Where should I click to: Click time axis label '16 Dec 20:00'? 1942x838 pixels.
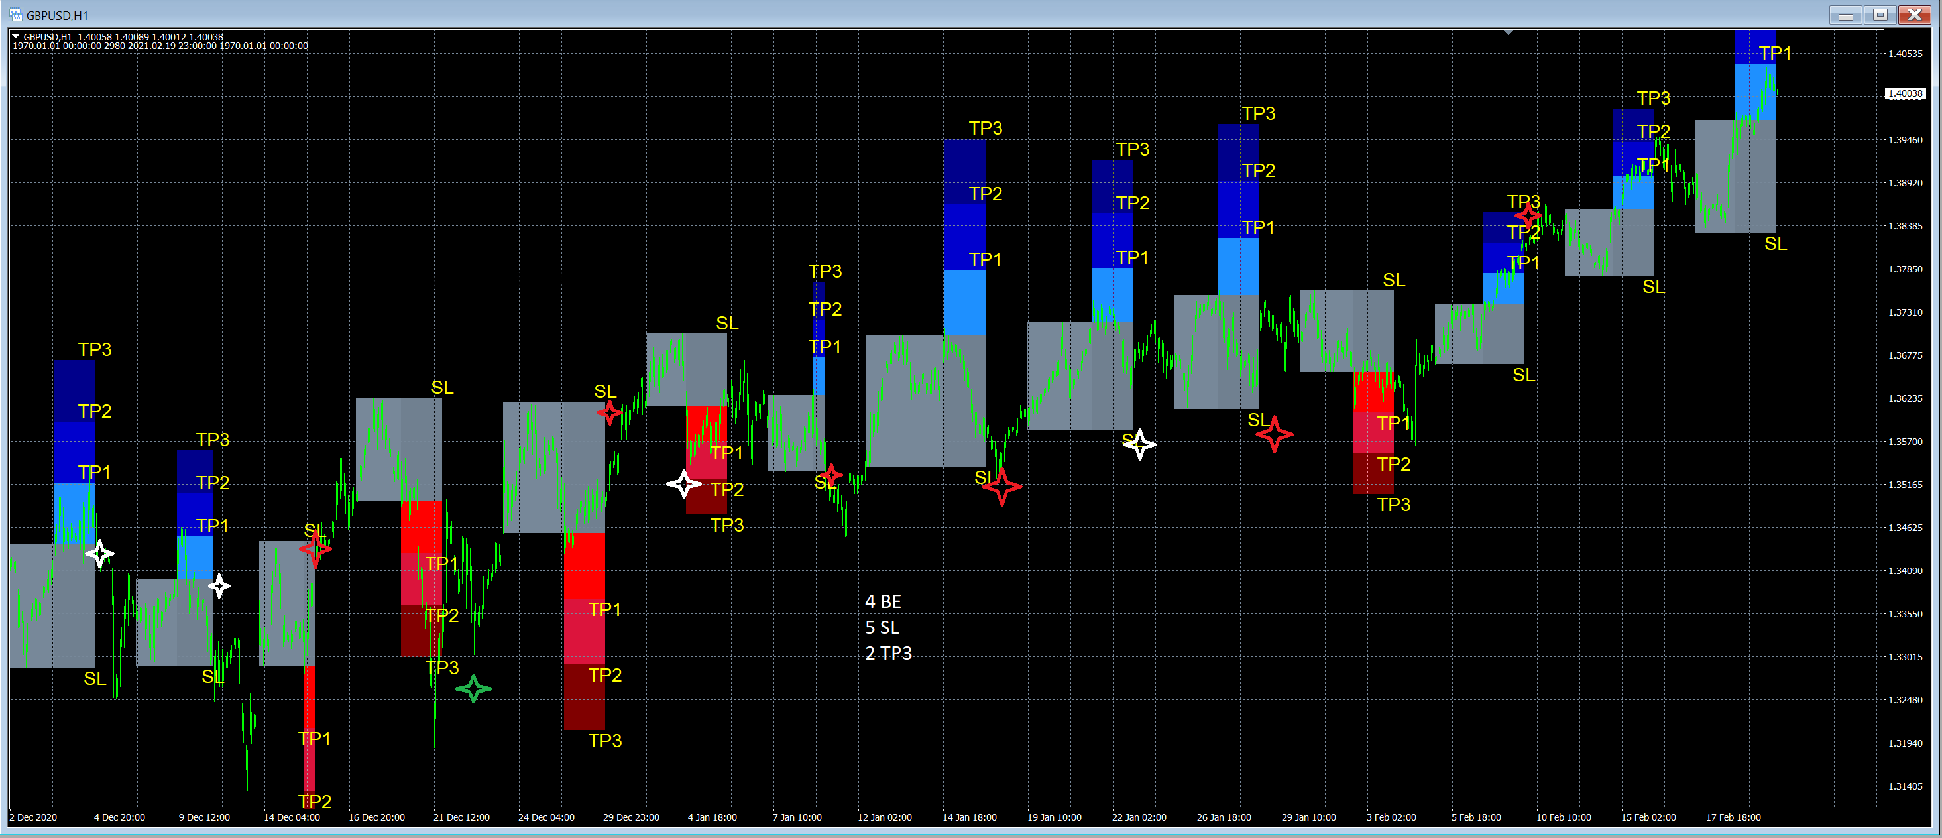(x=376, y=817)
